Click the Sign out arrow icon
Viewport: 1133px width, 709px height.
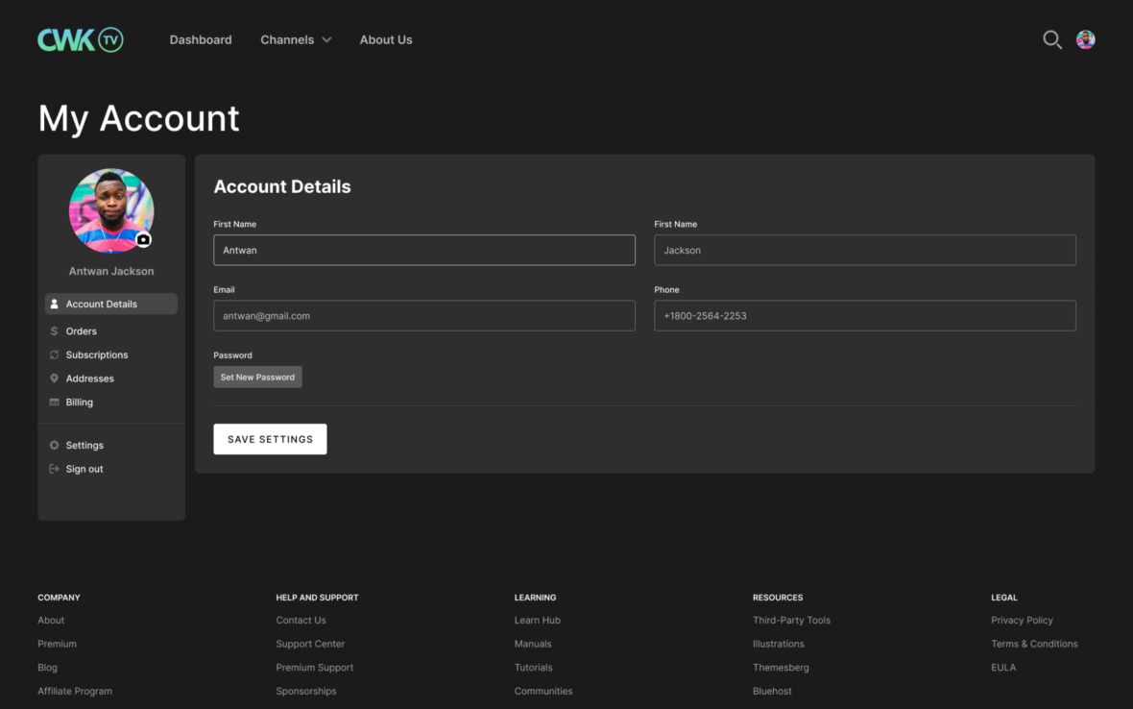[x=52, y=468]
